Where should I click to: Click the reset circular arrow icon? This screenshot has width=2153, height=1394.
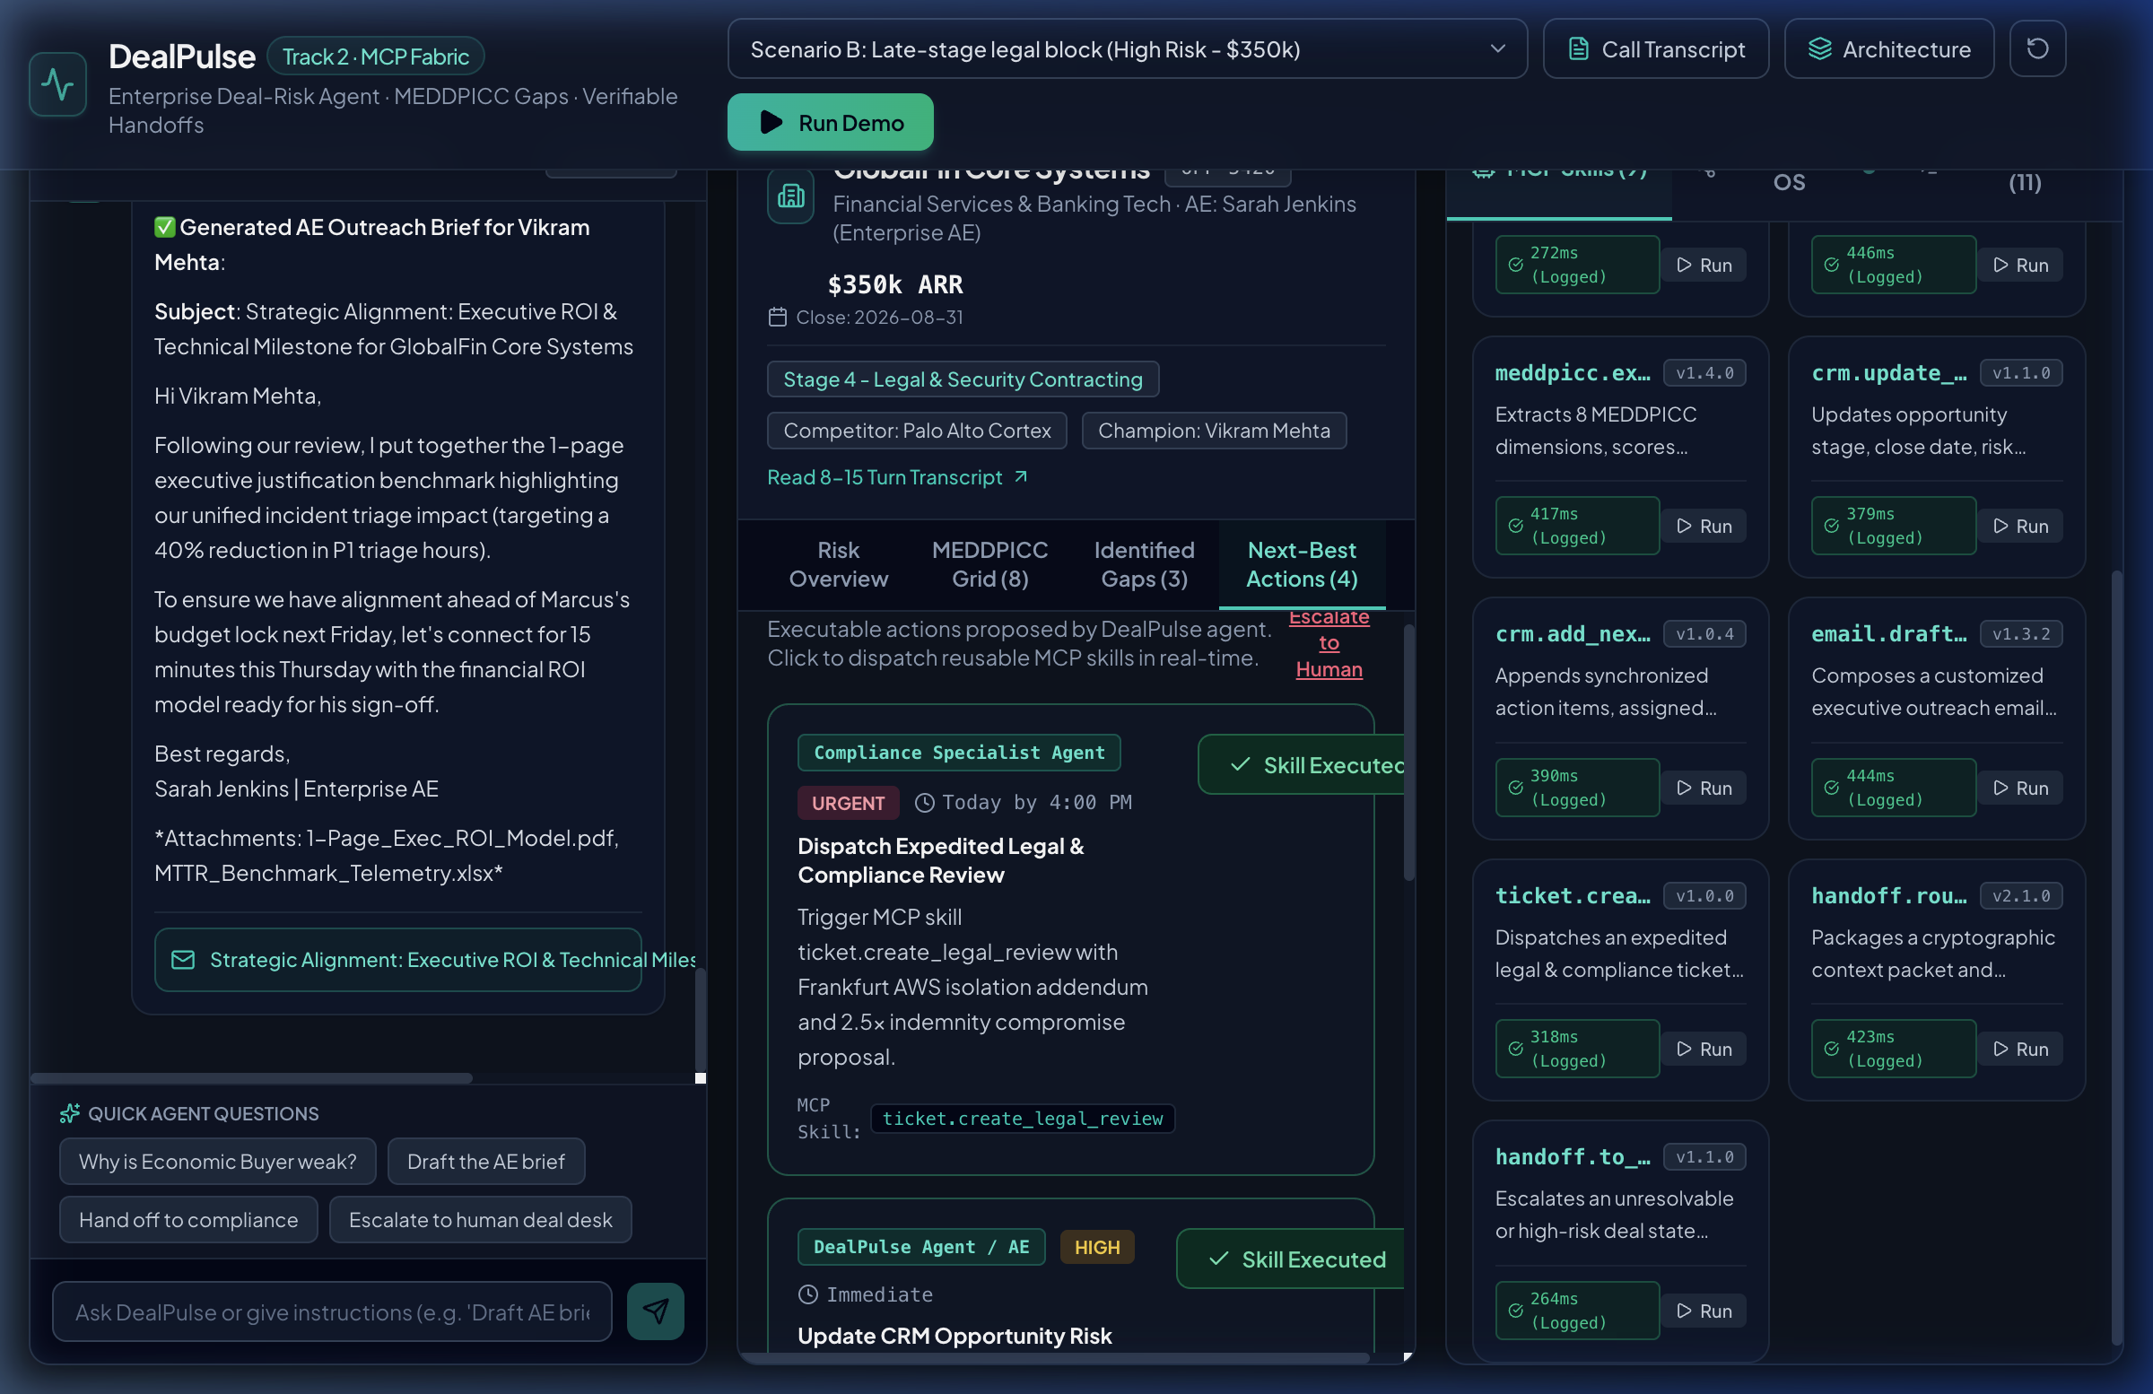(x=2037, y=48)
